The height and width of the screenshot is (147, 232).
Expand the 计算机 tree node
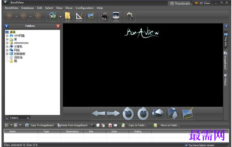(7, 47)
